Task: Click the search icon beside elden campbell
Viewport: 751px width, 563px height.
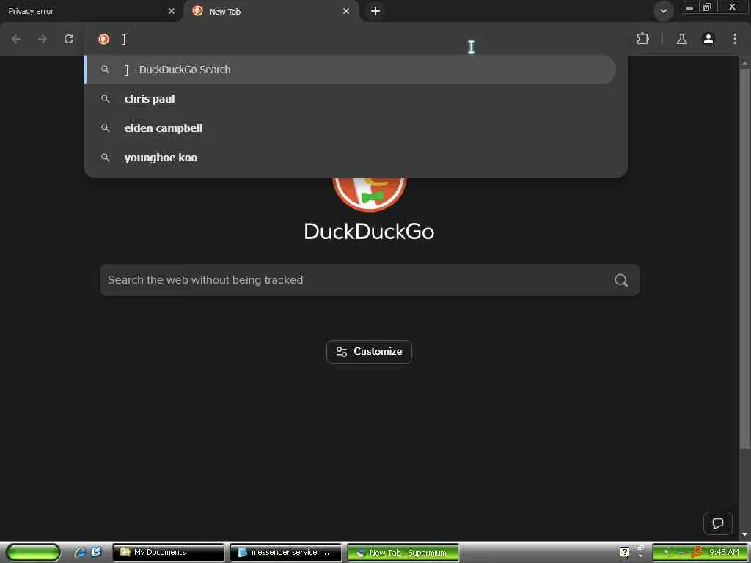Action: 106,128
